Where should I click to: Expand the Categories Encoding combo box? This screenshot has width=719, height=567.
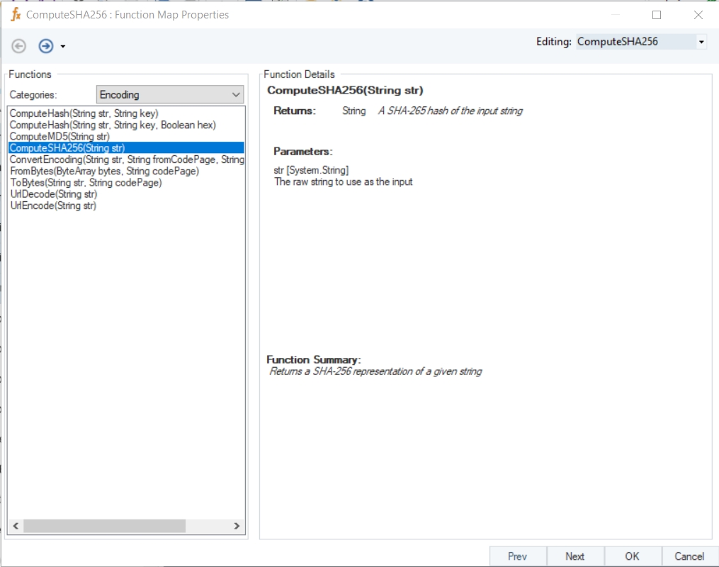tap(170, 94)
